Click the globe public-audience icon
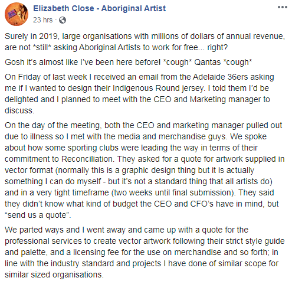This screenshot has width=292, height=281. 63,20
